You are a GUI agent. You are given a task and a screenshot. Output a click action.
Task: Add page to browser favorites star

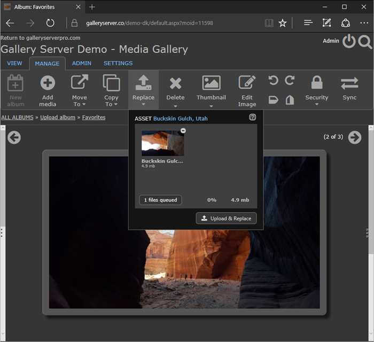(x=283, y=23)
